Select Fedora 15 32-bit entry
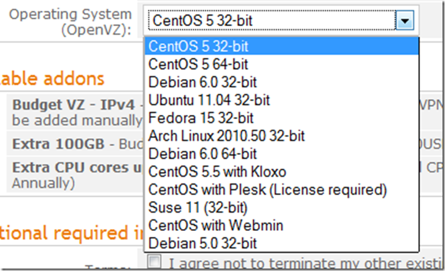445x271 pixels. [x=281, y=117]
